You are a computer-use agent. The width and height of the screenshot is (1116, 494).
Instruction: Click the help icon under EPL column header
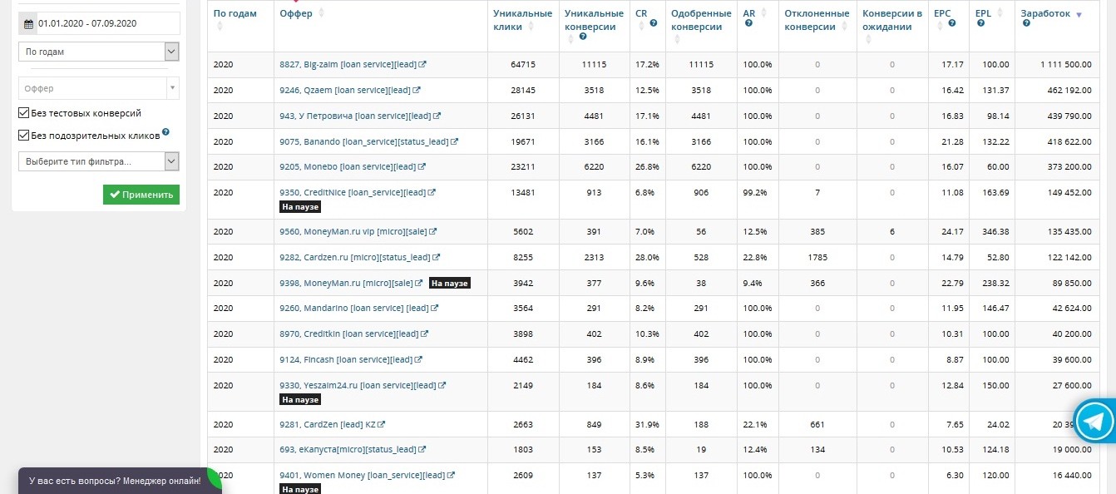point(981,23)
